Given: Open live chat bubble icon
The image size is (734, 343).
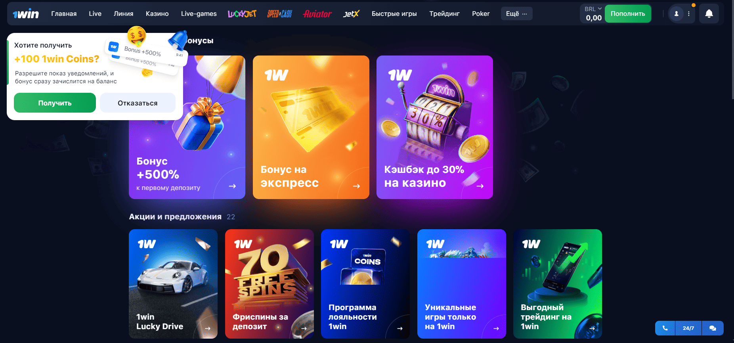Looking at the screenshot, I should 713,328.
